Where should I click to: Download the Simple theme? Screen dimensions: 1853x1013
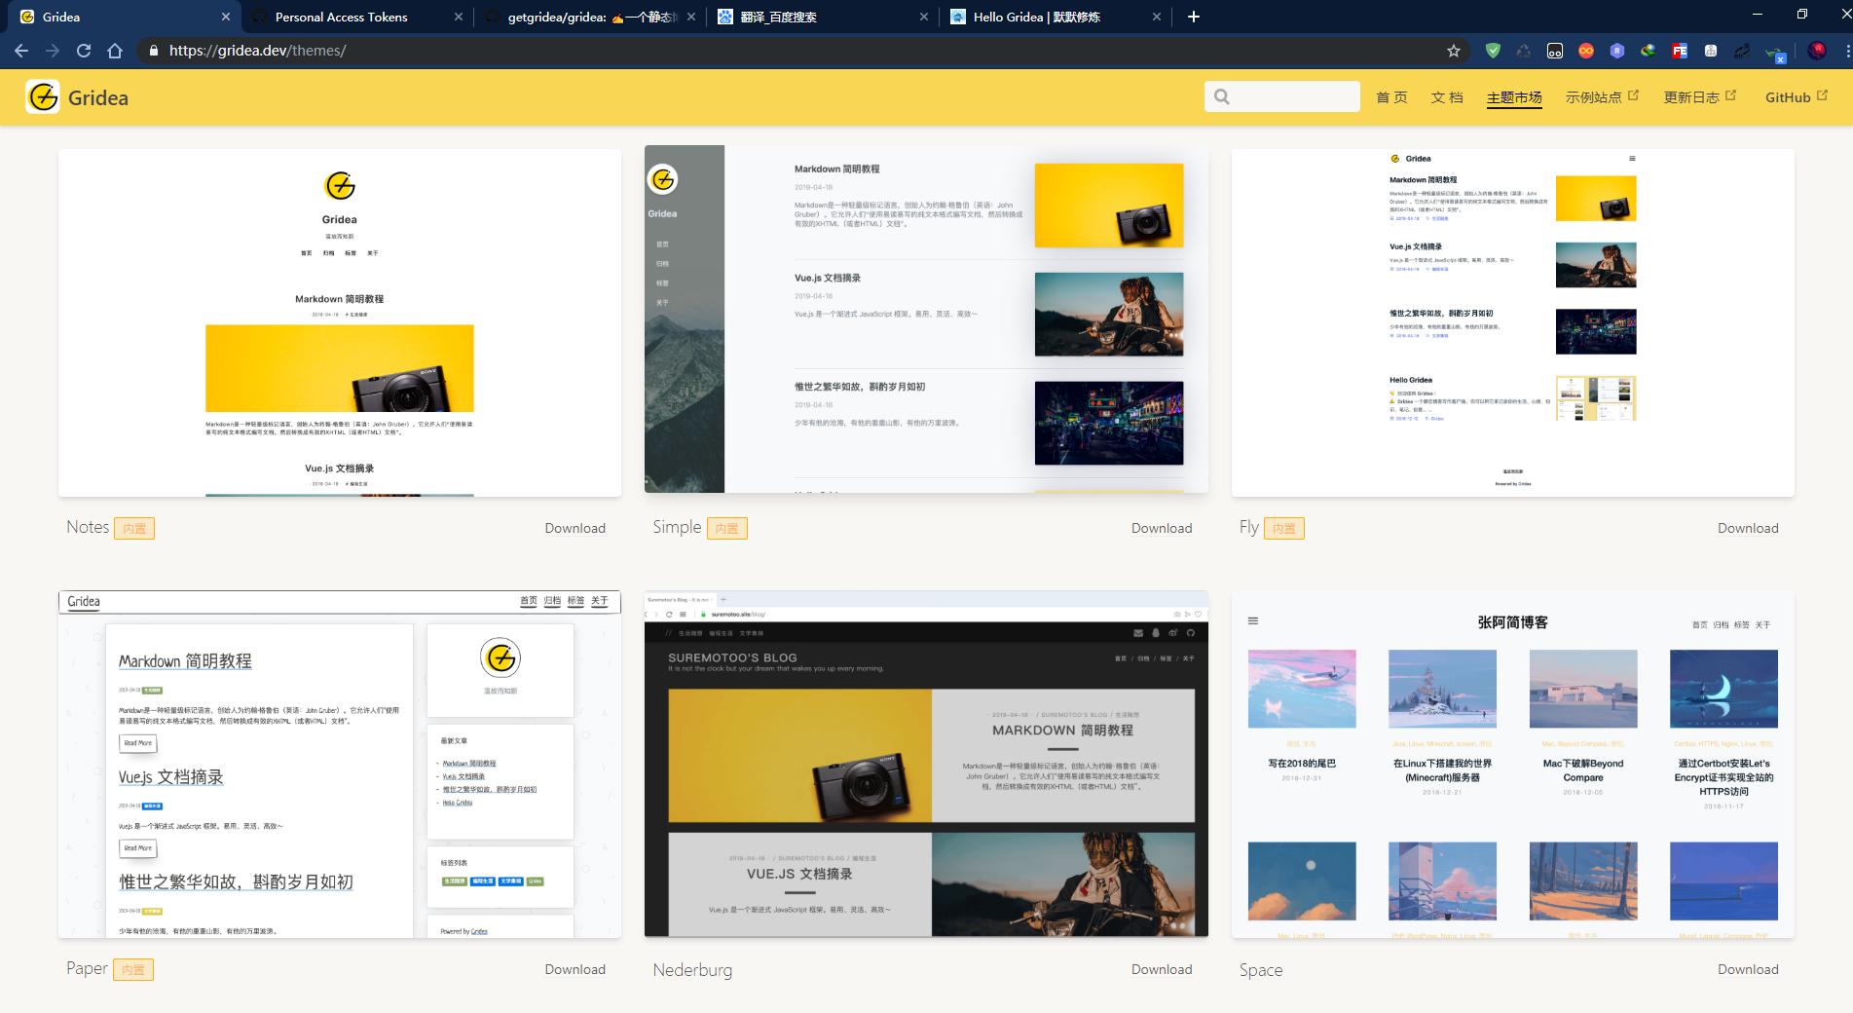point(1162,528)
